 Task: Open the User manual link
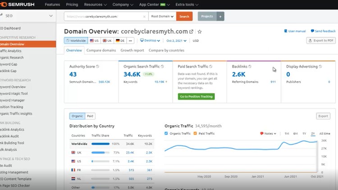295,31
